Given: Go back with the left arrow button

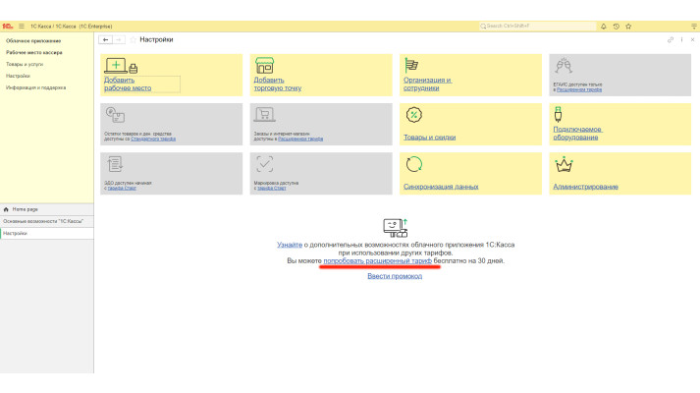Looking at the screenshot, I should pyautogui.click(x=105, y=39).
